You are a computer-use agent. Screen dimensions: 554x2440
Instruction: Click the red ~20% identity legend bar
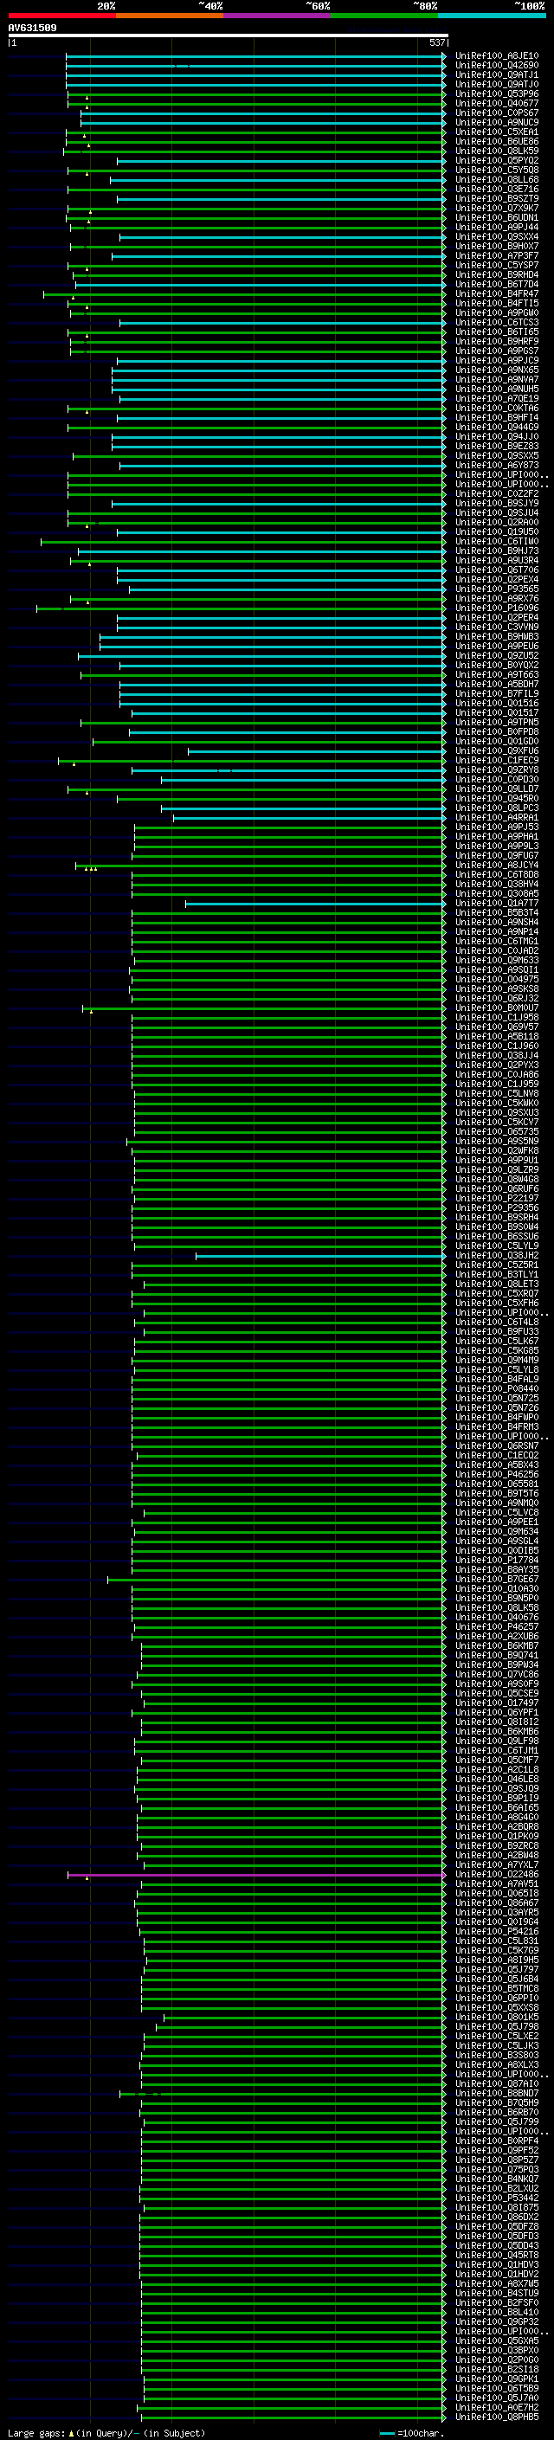(x=61, y=16)
